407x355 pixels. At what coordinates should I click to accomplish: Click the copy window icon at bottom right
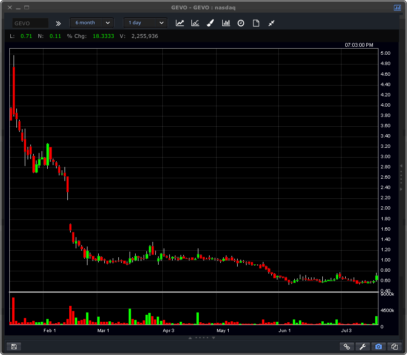click(x=394, y=347)
